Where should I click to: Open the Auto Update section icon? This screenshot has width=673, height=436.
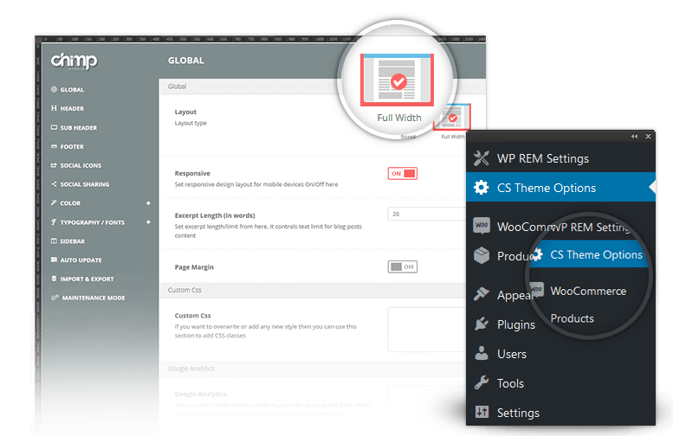click(54, 260)
